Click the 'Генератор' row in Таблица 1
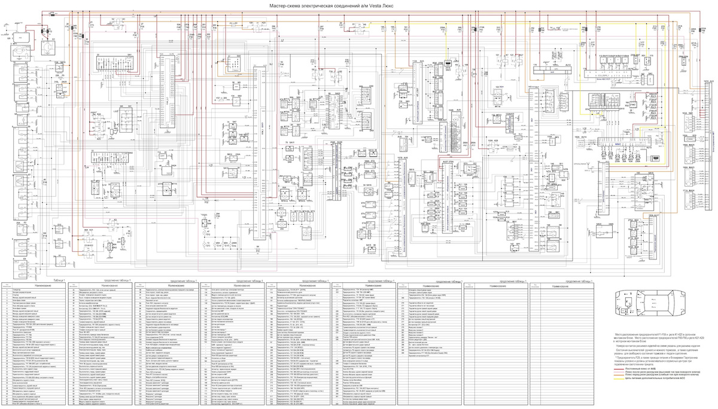 click(34, 289)
